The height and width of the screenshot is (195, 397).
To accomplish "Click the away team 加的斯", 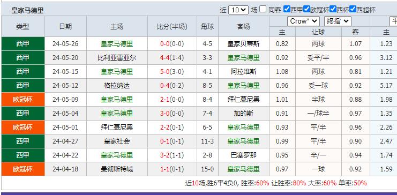I will [243, 114].
